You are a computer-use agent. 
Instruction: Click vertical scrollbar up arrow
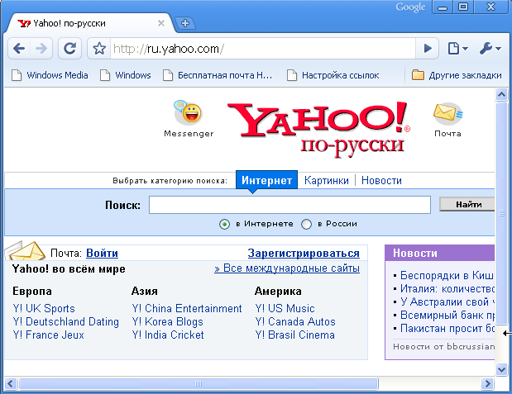click(x=501, y=95)
